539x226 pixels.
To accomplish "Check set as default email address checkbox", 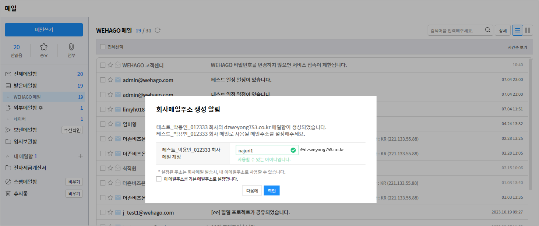I will pyautogui.click(x=159, y=179).
